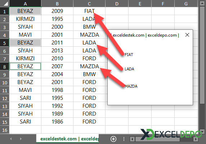The image size is (206, 144).
Task: Click horizontal scrollbar right arrow
Action: (x=196, y=139)
